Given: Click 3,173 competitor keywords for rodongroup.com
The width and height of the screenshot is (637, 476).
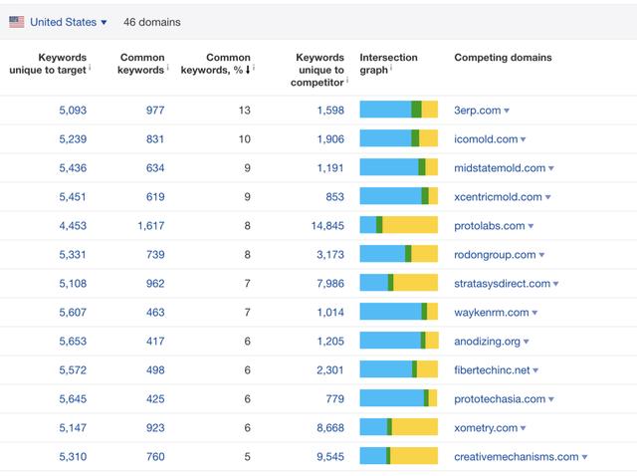Looking at the screenshot, I should (x=330, y=255).
